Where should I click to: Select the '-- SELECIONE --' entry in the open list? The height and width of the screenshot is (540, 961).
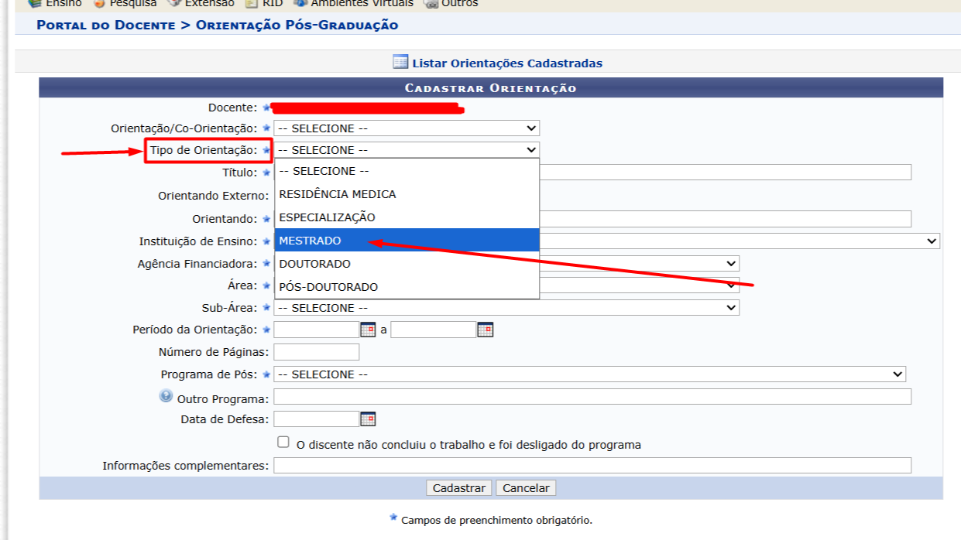tap(407, 171)
